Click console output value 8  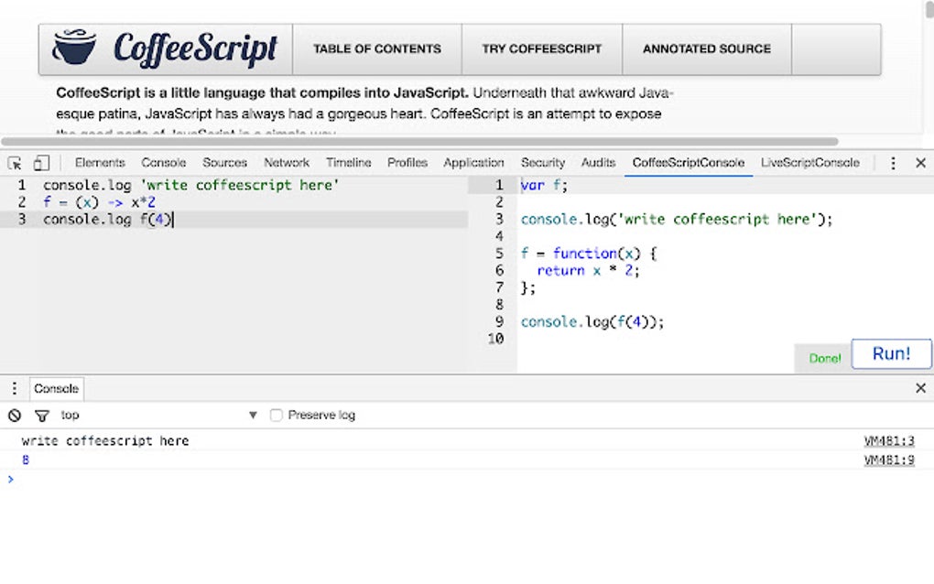26,460
